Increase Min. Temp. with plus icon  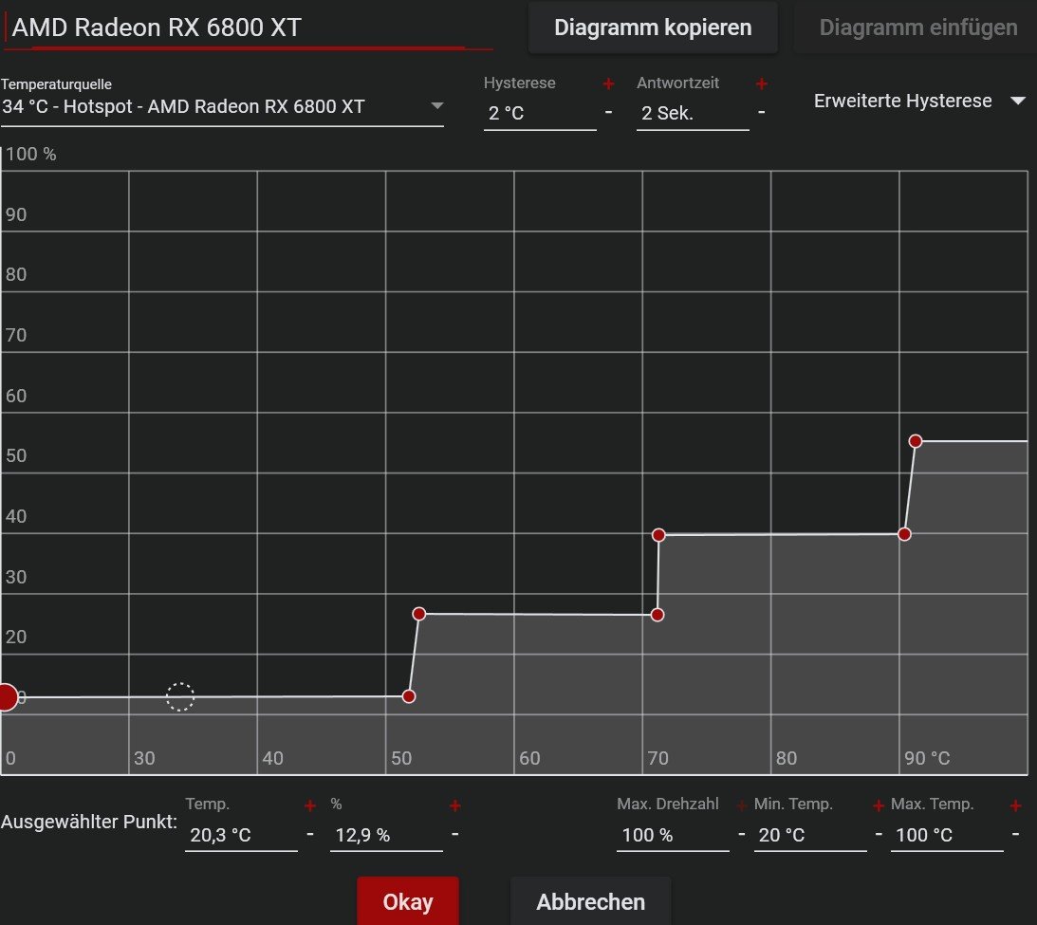[x=879, y=805]
